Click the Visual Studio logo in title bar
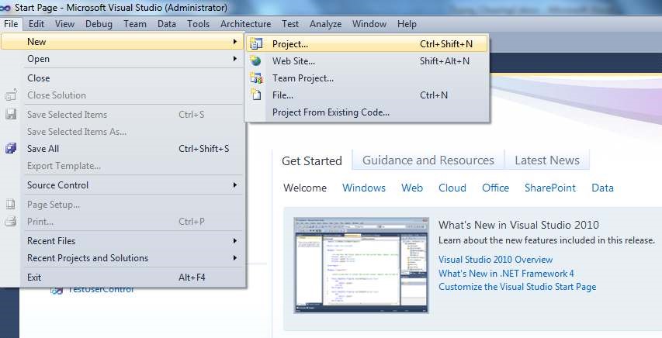 pos(5,8)
